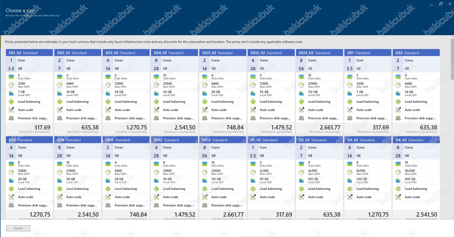Click the 748,84 price on DS11_V2 card
Screen dimensions: 454x237
click(x=235, y=127)
